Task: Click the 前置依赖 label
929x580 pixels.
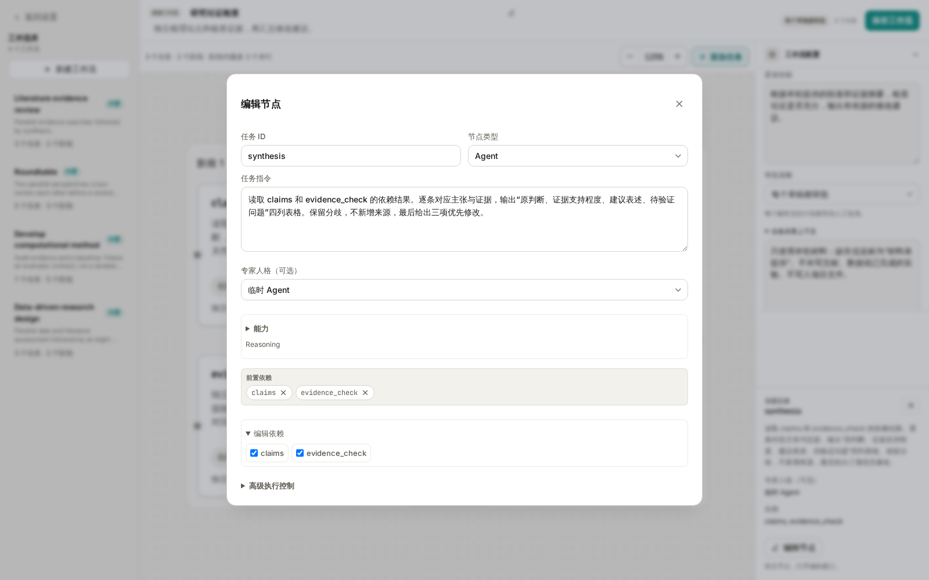Action: tap(259, 378)
